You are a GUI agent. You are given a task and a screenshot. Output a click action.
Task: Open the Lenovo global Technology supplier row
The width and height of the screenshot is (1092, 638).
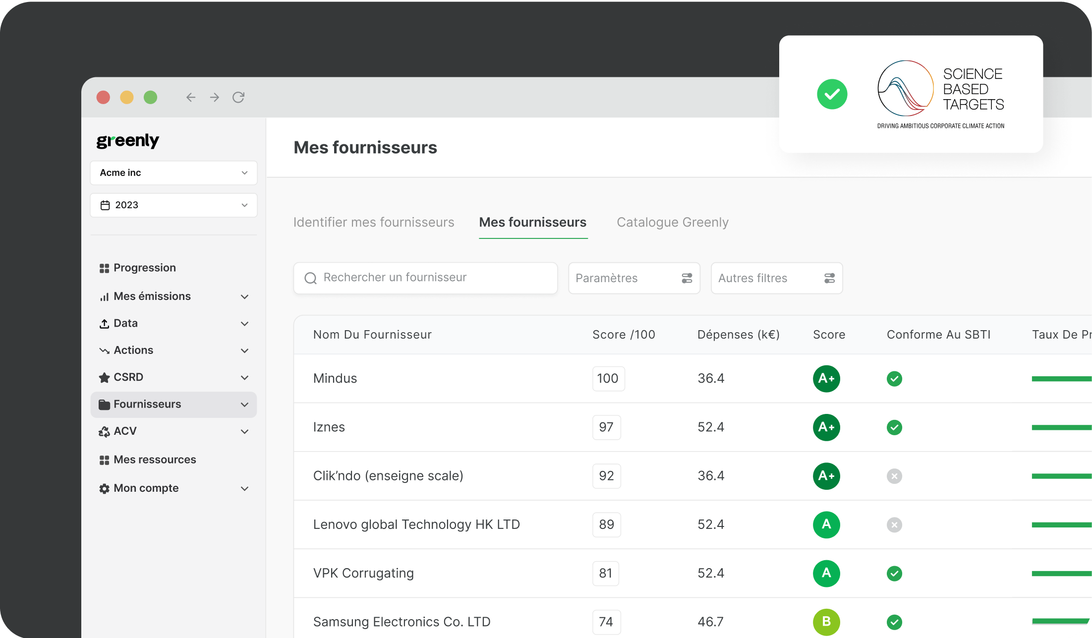416,524
